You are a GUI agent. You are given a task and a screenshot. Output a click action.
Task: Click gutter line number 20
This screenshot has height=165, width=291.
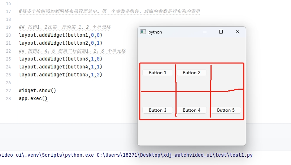tap(8, 35)
